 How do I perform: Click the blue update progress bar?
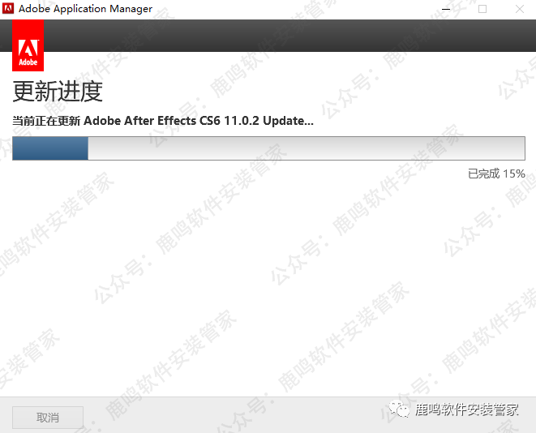click(268, 148)
